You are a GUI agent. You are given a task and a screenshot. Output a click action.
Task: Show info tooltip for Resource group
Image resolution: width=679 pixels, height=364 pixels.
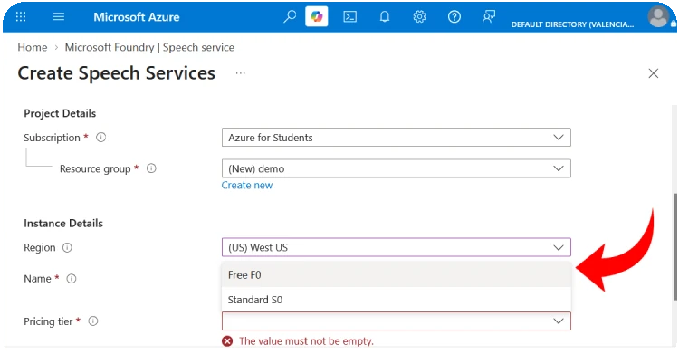coord(151,168)
